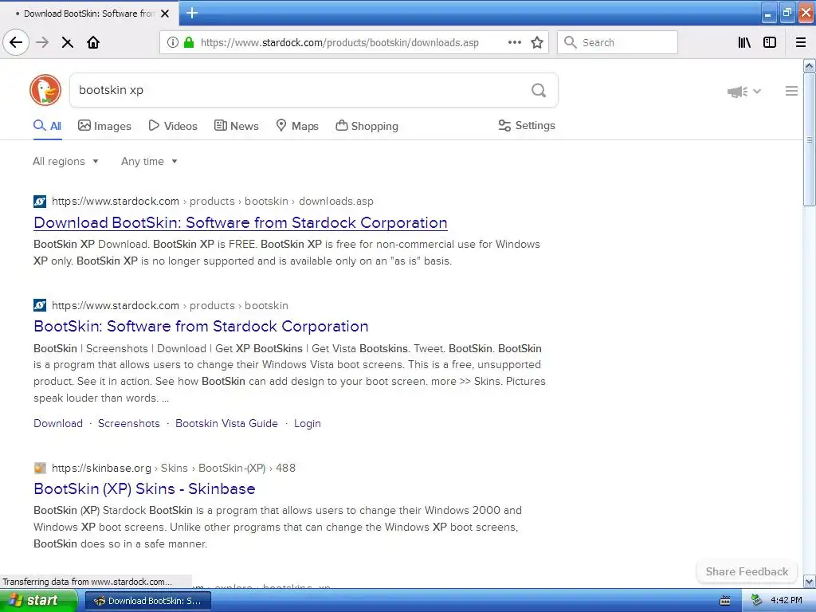Open a new tab with the plus button

click(x=192, y=13)
